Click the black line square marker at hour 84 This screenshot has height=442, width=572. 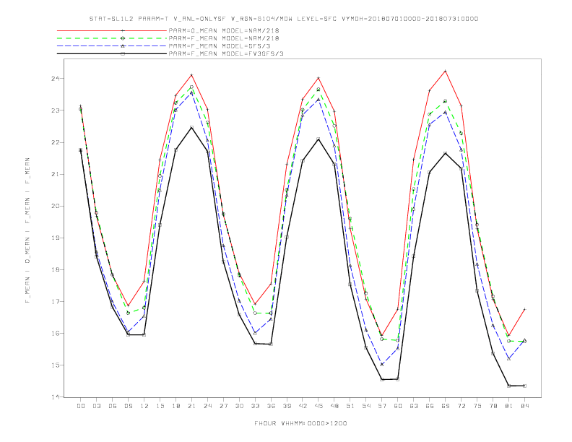[524, 386]
